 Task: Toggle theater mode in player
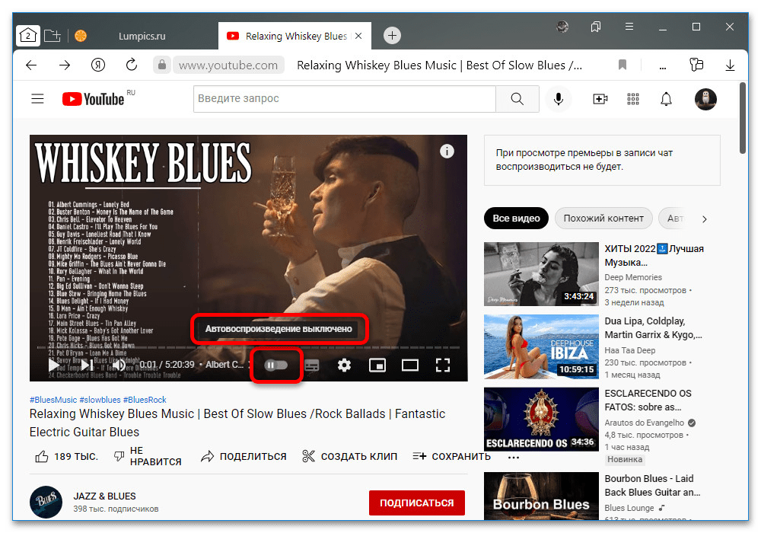pyautogui.click(x=410, y=365)
